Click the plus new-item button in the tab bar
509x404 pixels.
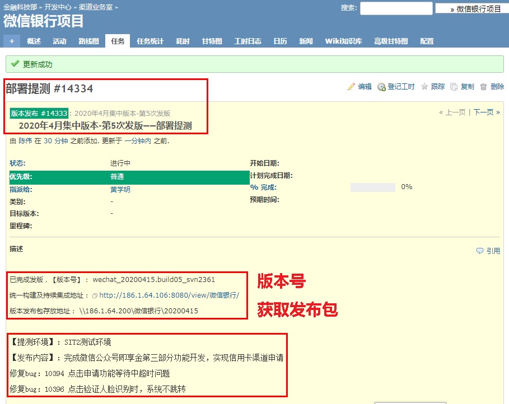12,41
